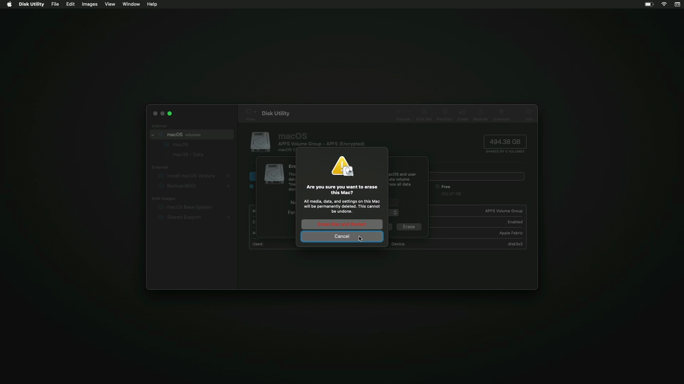Expand the macOS volumes tree item
Viewport: 684px width, 384px height.
click(x=153, y=134)
